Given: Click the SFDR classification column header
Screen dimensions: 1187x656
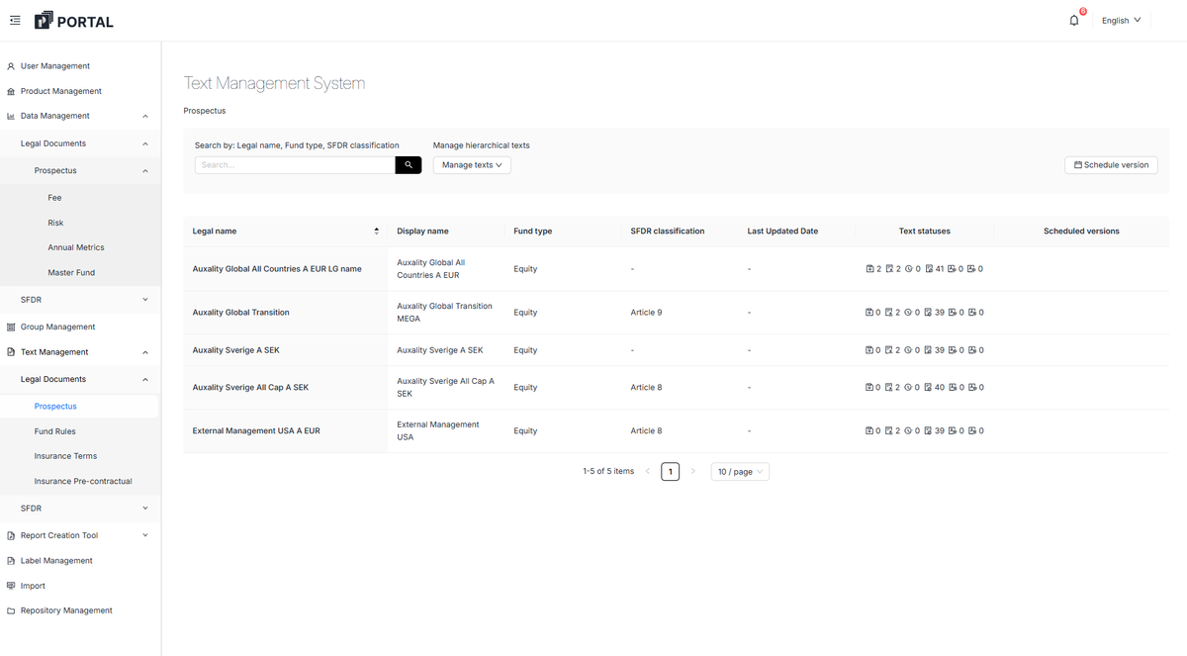Looking at the screenshot, I should click(x=668, y=232).
